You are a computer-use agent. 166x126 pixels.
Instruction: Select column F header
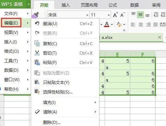pos(143,54)
